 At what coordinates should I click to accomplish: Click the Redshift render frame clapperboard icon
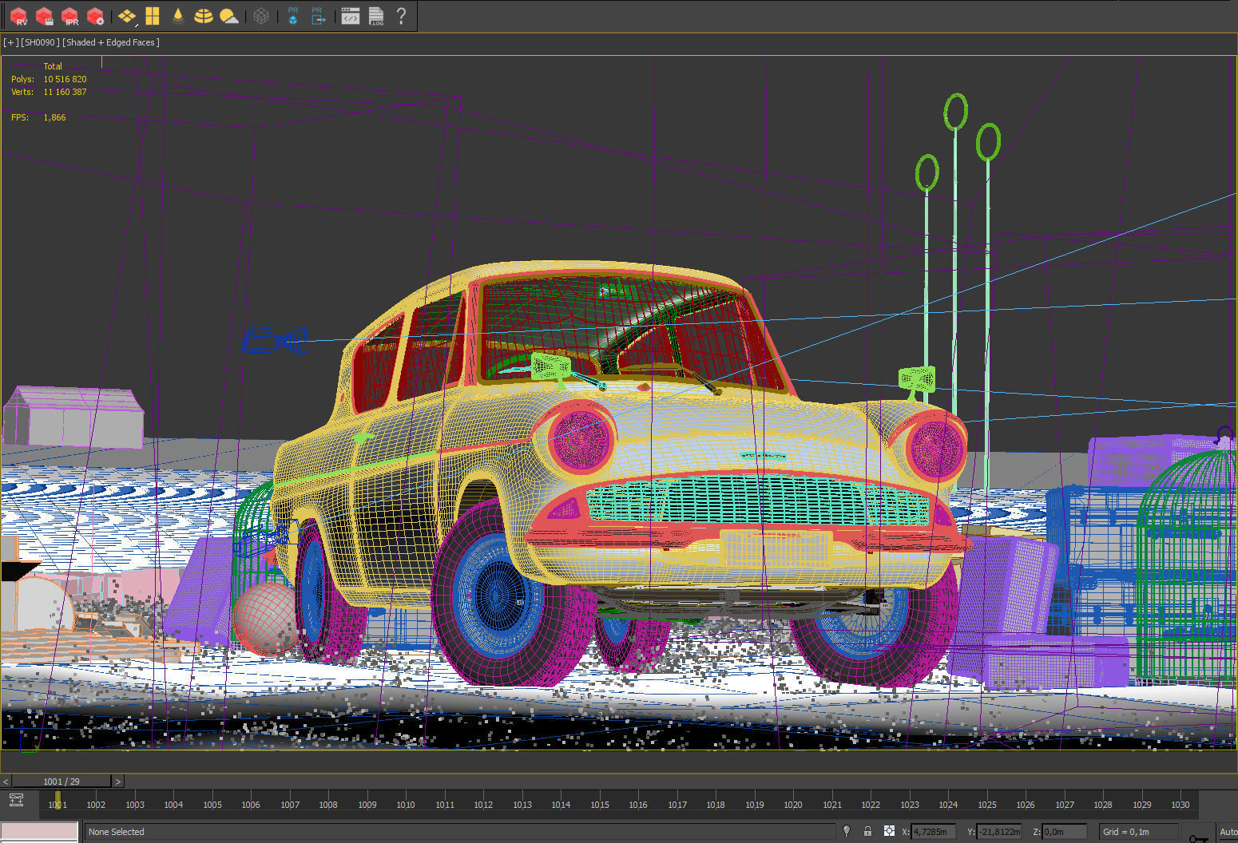click(x=45, y=16)
